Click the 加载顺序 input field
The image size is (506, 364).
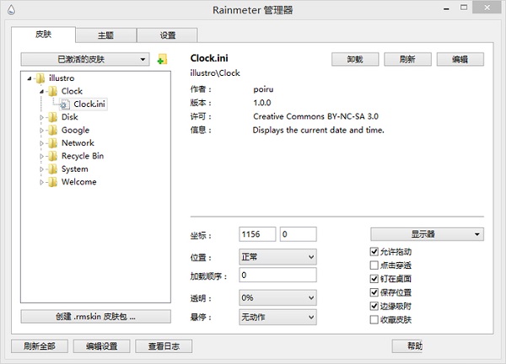click(277, 275)
